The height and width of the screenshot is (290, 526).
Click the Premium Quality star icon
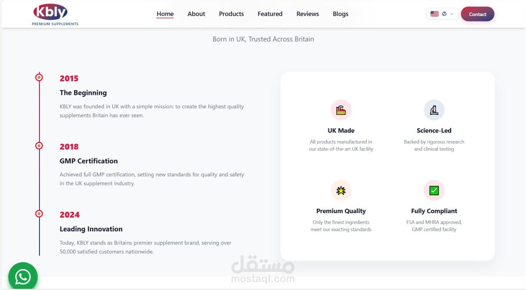tap(341, 190)
